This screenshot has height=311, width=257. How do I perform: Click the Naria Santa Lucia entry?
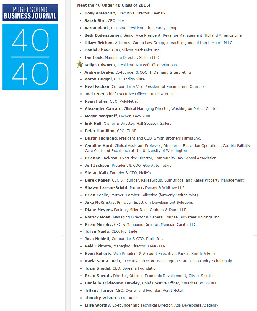click(158, 261)
